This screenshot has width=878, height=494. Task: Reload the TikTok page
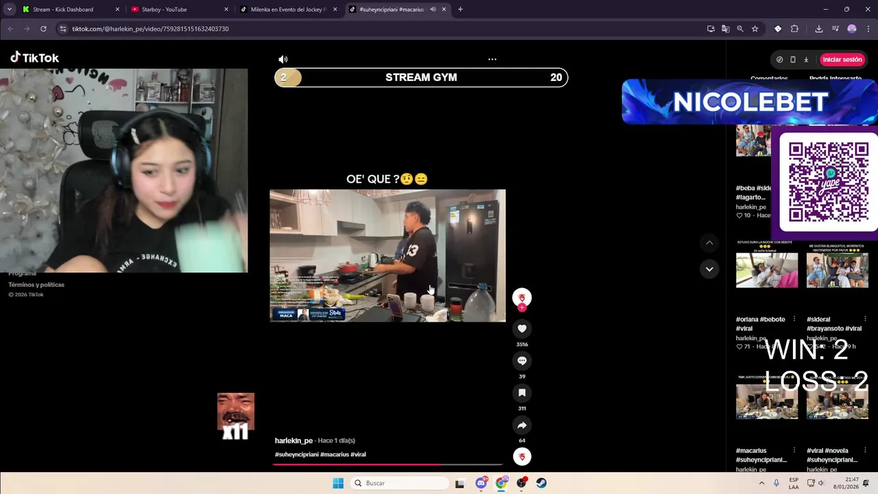[43, 29]
